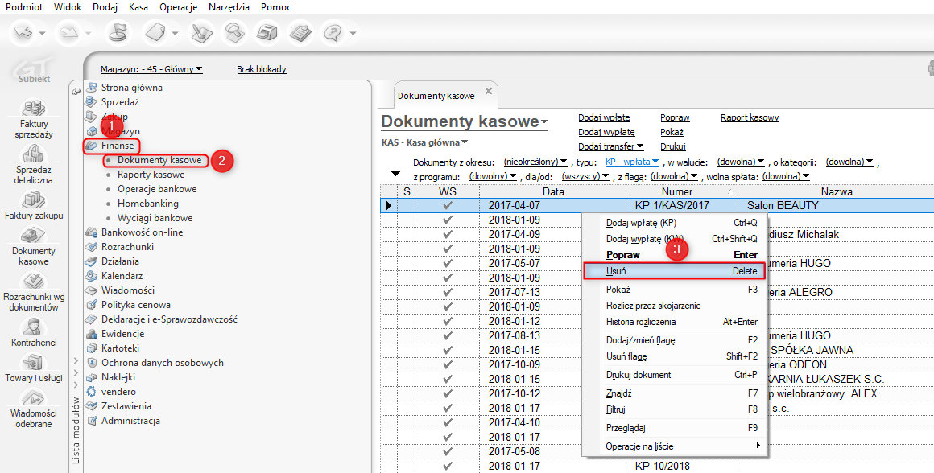Image resolution: width=934 pixels, height=473 pixels.
Task: Open Wiadomości odebrane sidebar icon
Action: 34,399
